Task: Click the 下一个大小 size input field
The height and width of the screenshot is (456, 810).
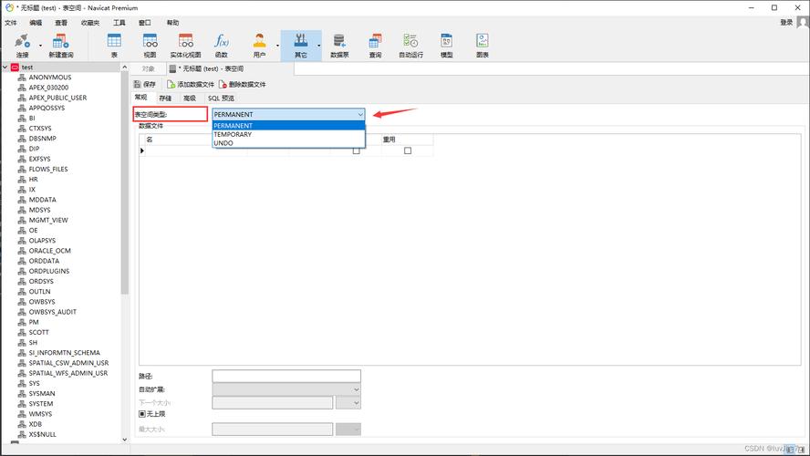Action: point(272,403)
